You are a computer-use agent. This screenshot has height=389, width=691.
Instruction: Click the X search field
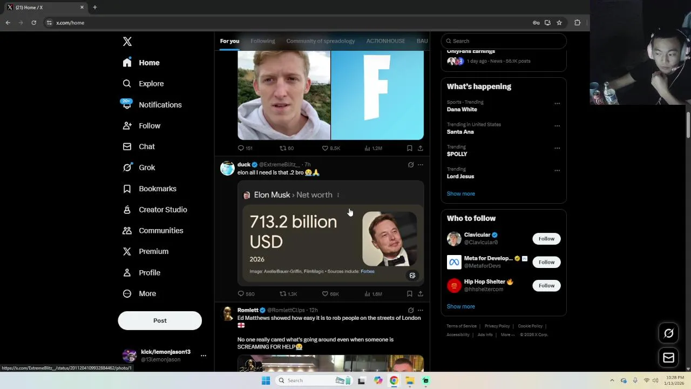(504, 41)
